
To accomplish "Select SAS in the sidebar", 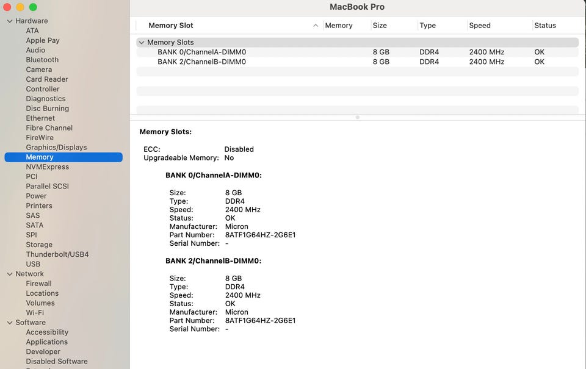I will coord(33,215).
